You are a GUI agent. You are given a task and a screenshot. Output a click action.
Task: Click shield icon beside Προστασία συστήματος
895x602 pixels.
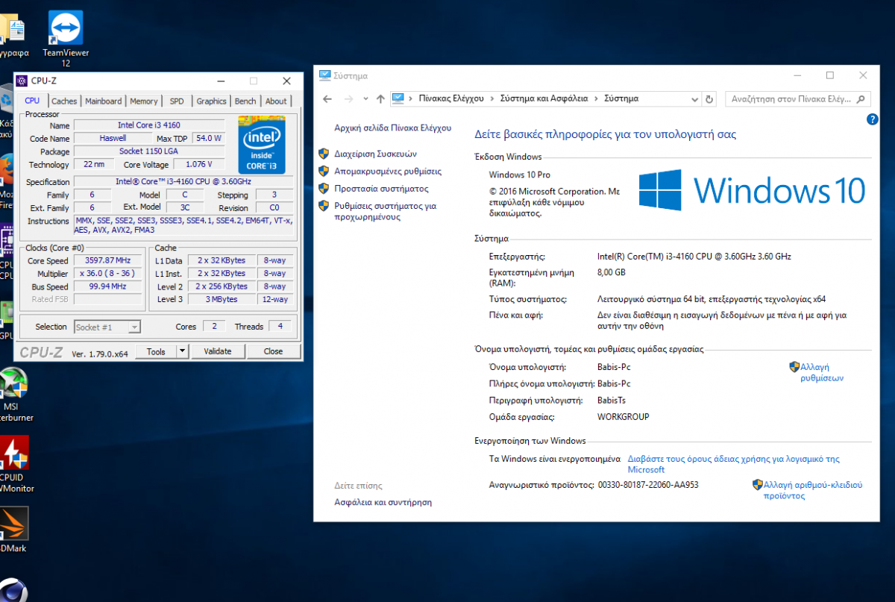[324, 189]
